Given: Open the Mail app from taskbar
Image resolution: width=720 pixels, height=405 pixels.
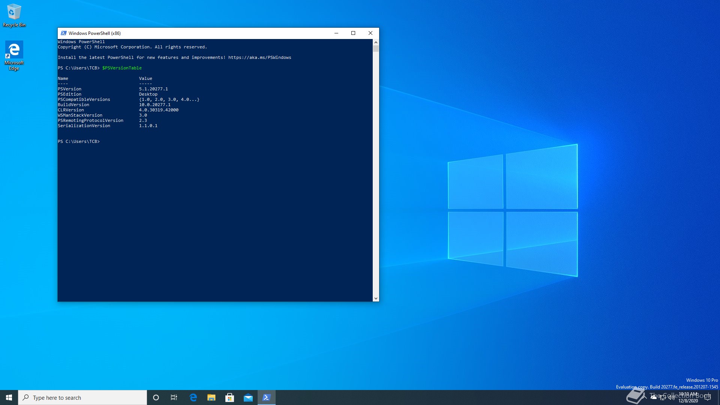Looking at the screenshot, I should 248,397.
